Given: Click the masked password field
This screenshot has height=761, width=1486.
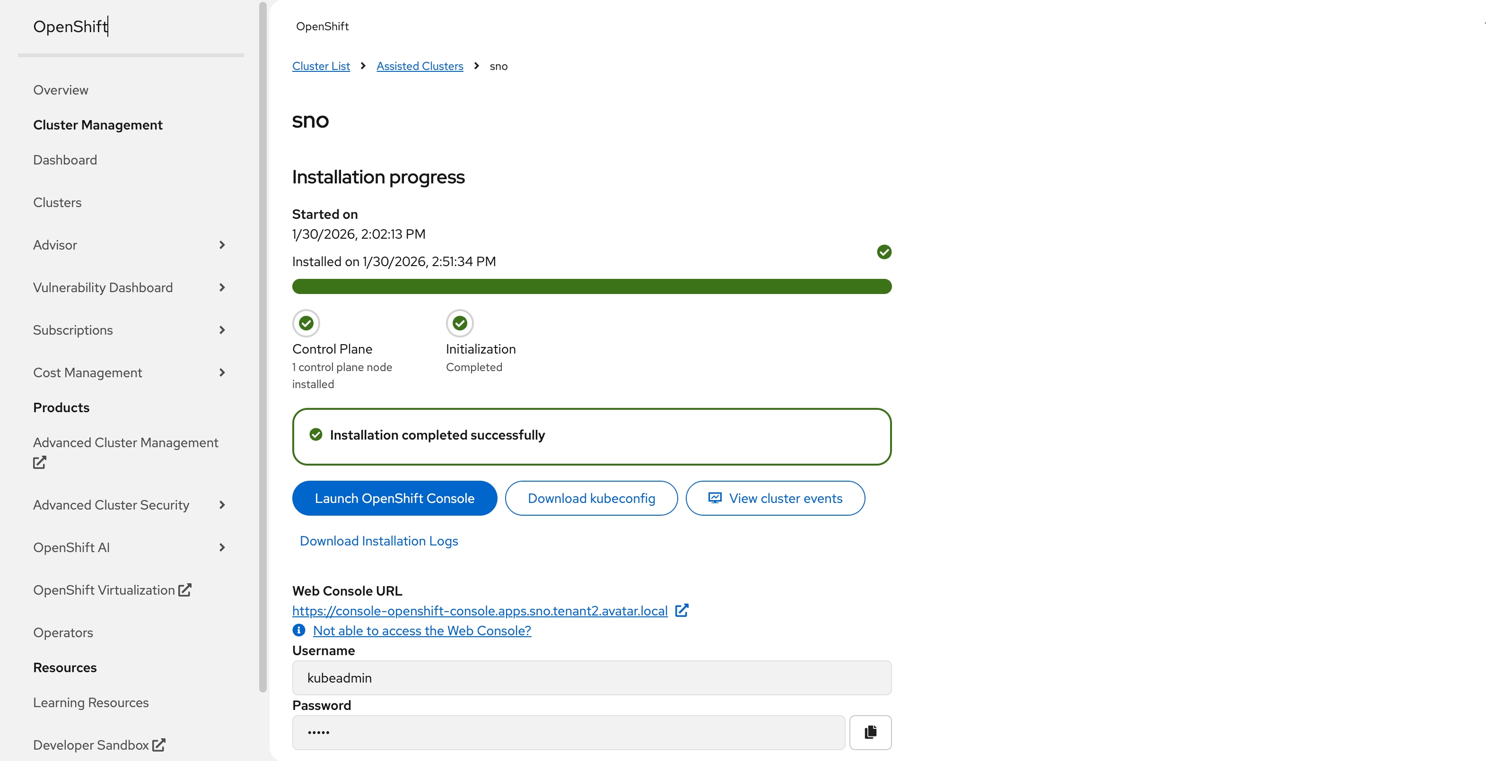Looking at the screenshot, I should click(x=569, y=732).
